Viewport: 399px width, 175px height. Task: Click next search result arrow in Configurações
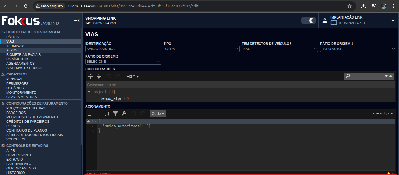coord(386,76)
